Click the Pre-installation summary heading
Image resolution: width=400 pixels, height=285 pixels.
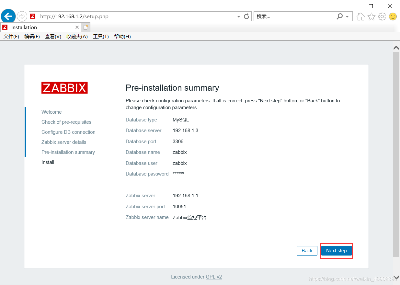(172, 88)
